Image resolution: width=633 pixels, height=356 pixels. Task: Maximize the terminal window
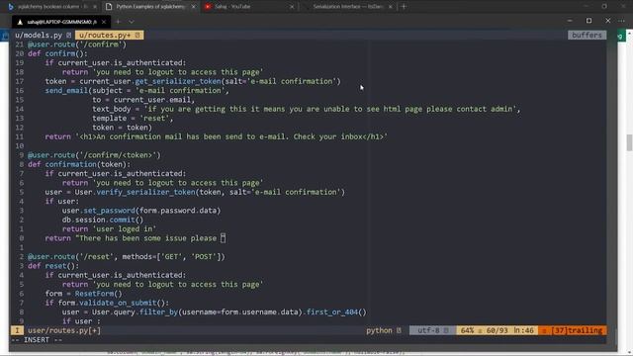(589, 21)
